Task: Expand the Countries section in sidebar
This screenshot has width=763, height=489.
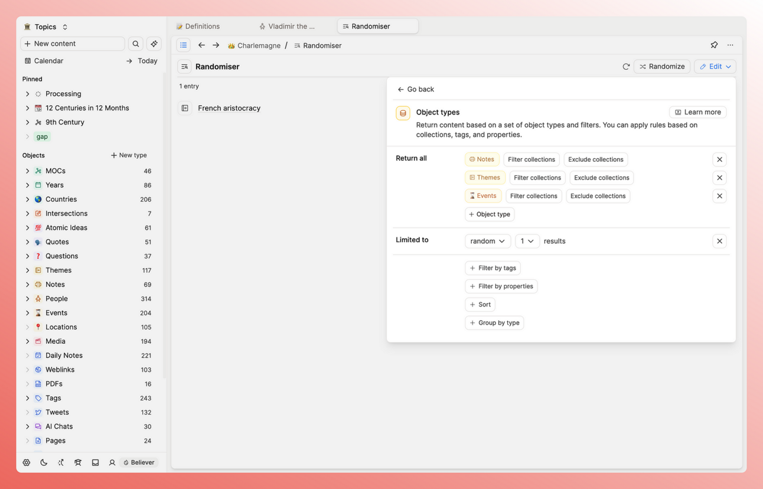Action: 27,199
